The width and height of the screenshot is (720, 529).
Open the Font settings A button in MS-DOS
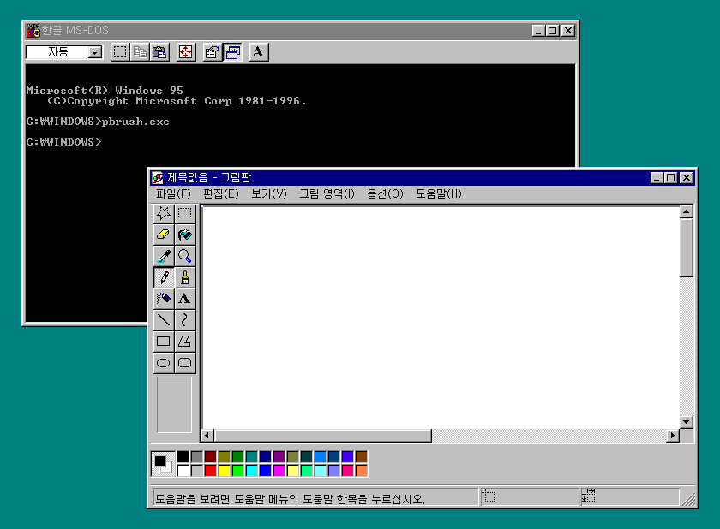[x=259, y=52]
